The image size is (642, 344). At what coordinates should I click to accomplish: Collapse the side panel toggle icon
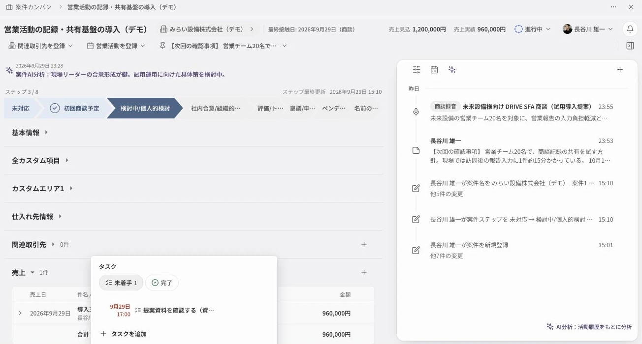[x=630, y=46]
